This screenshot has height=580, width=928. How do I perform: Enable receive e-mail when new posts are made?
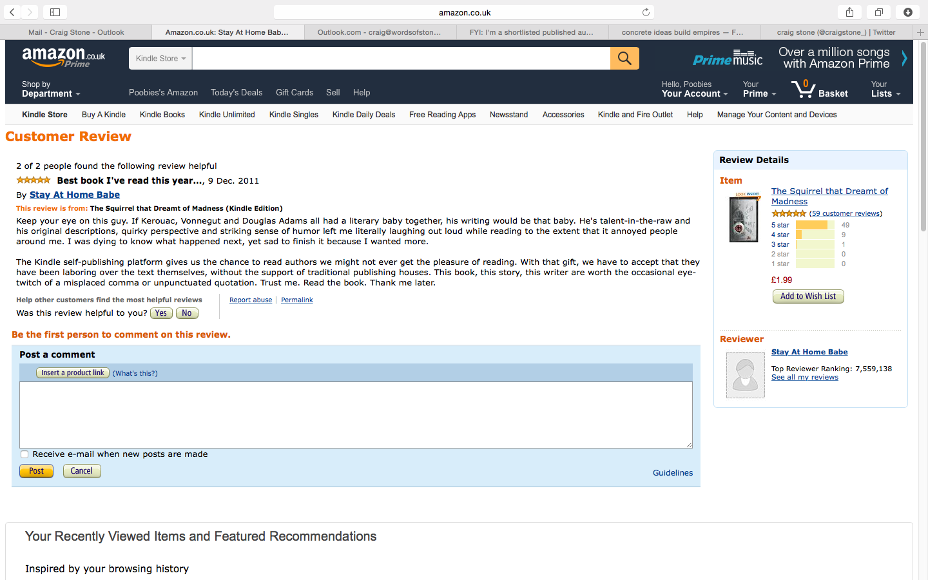tap(24, 454)
